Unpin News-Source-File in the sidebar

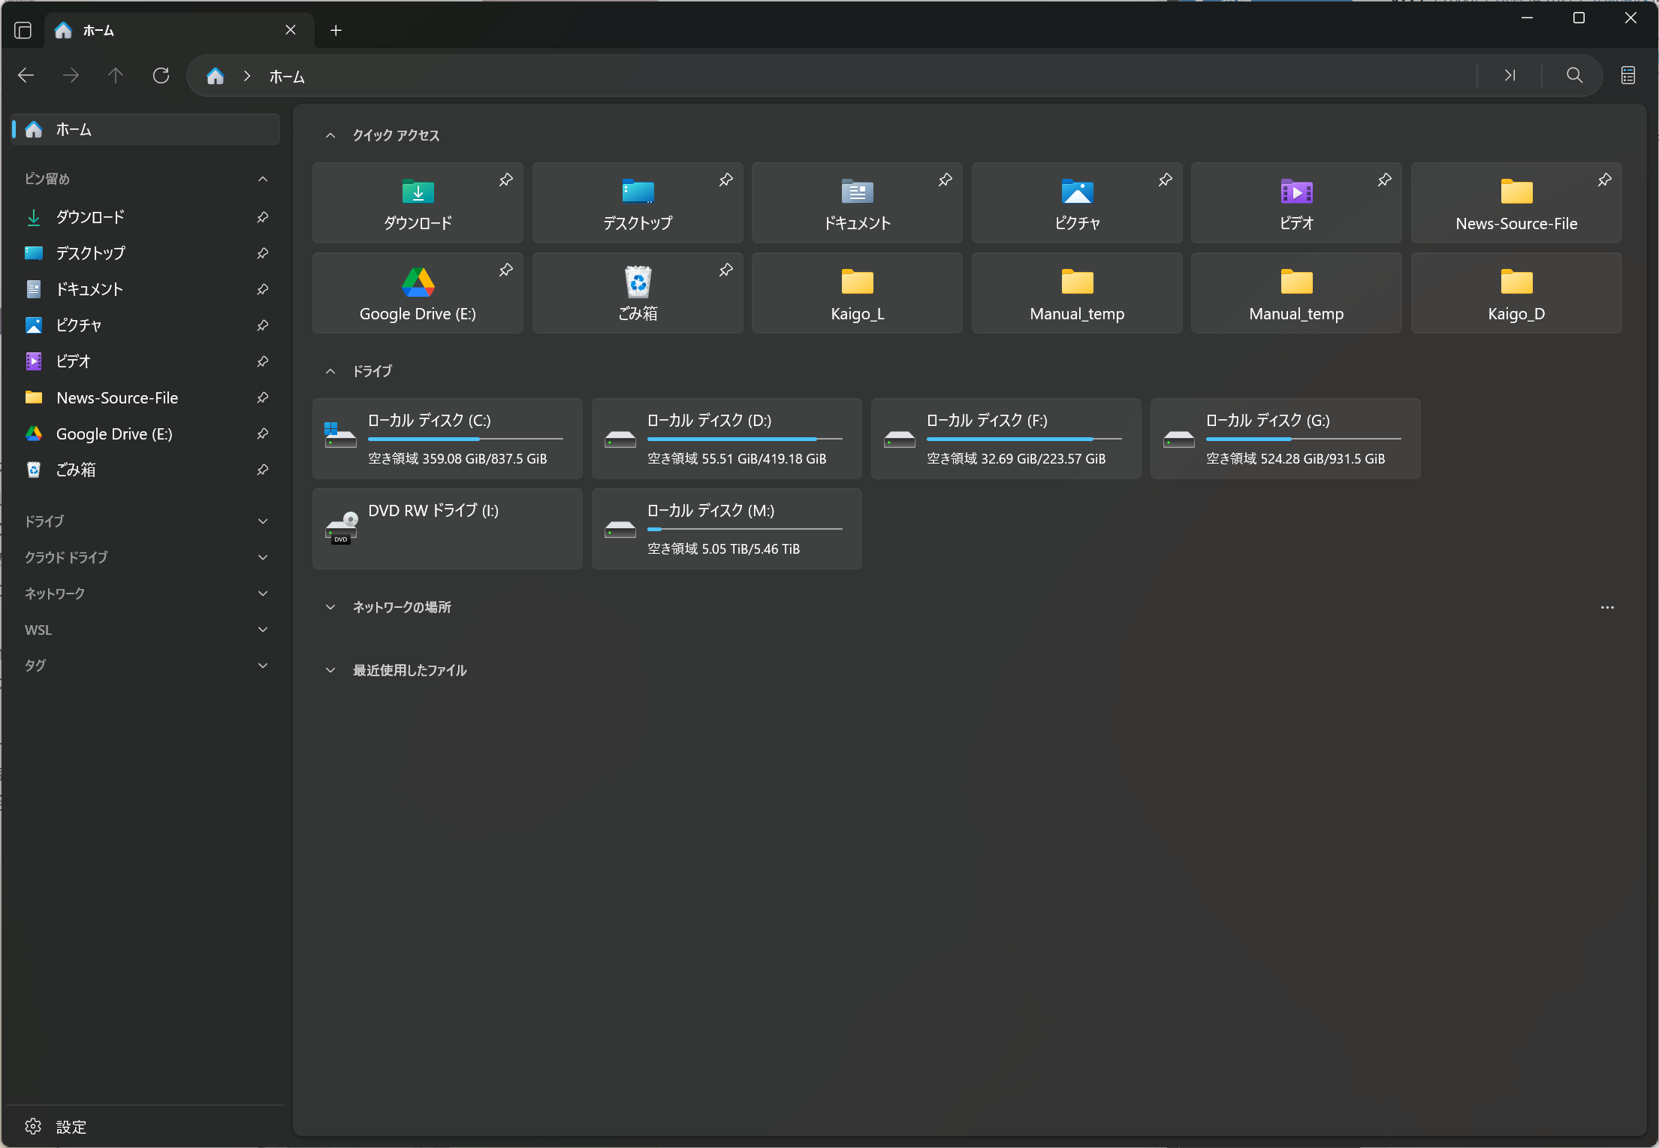[262, 397]
